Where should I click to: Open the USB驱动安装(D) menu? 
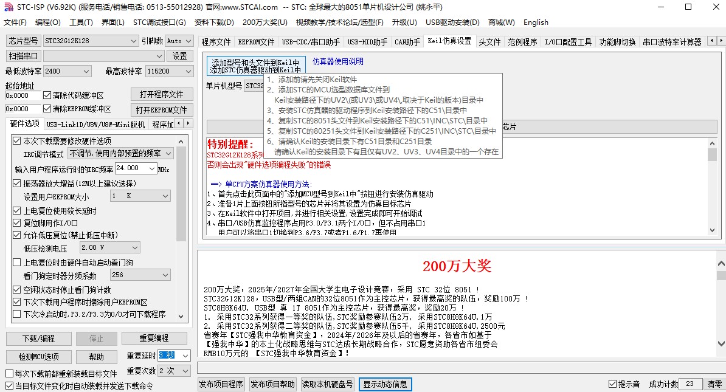452,22
